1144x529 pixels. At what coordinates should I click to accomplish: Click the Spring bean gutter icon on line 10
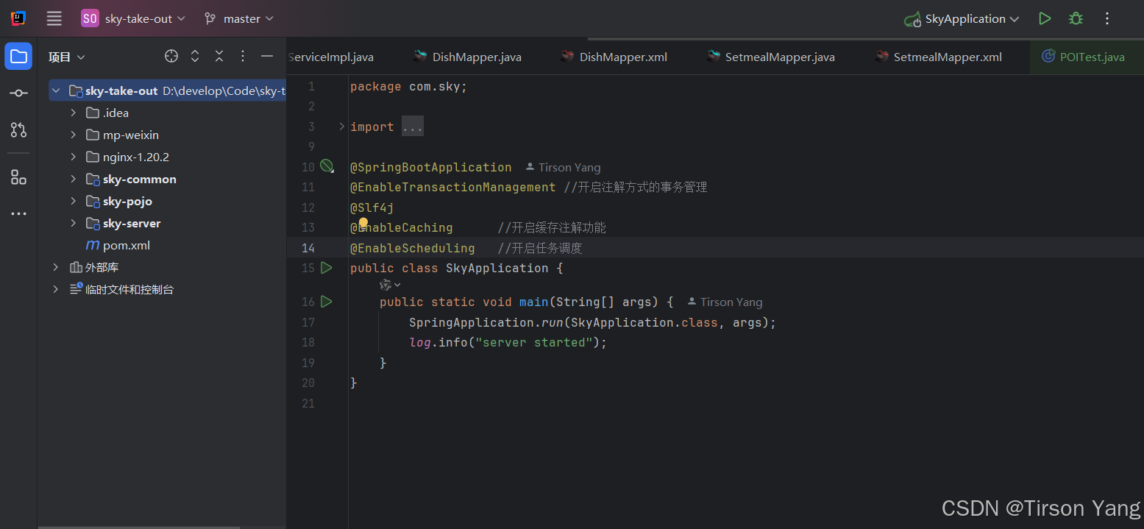click(327, 166)
